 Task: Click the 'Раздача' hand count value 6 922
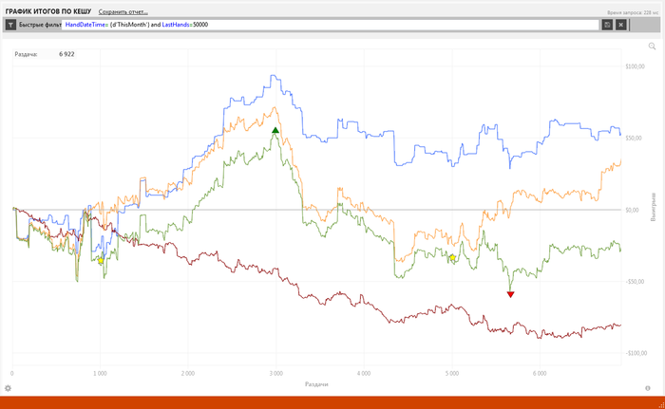(66, 54)
